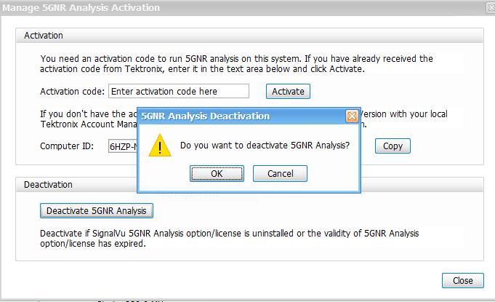Confirm deactivation by clicking OK
Screen dimensions: 495x302
click(217, 174)
